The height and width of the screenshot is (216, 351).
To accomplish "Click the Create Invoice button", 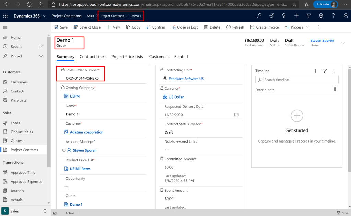I will pos(264,27).
